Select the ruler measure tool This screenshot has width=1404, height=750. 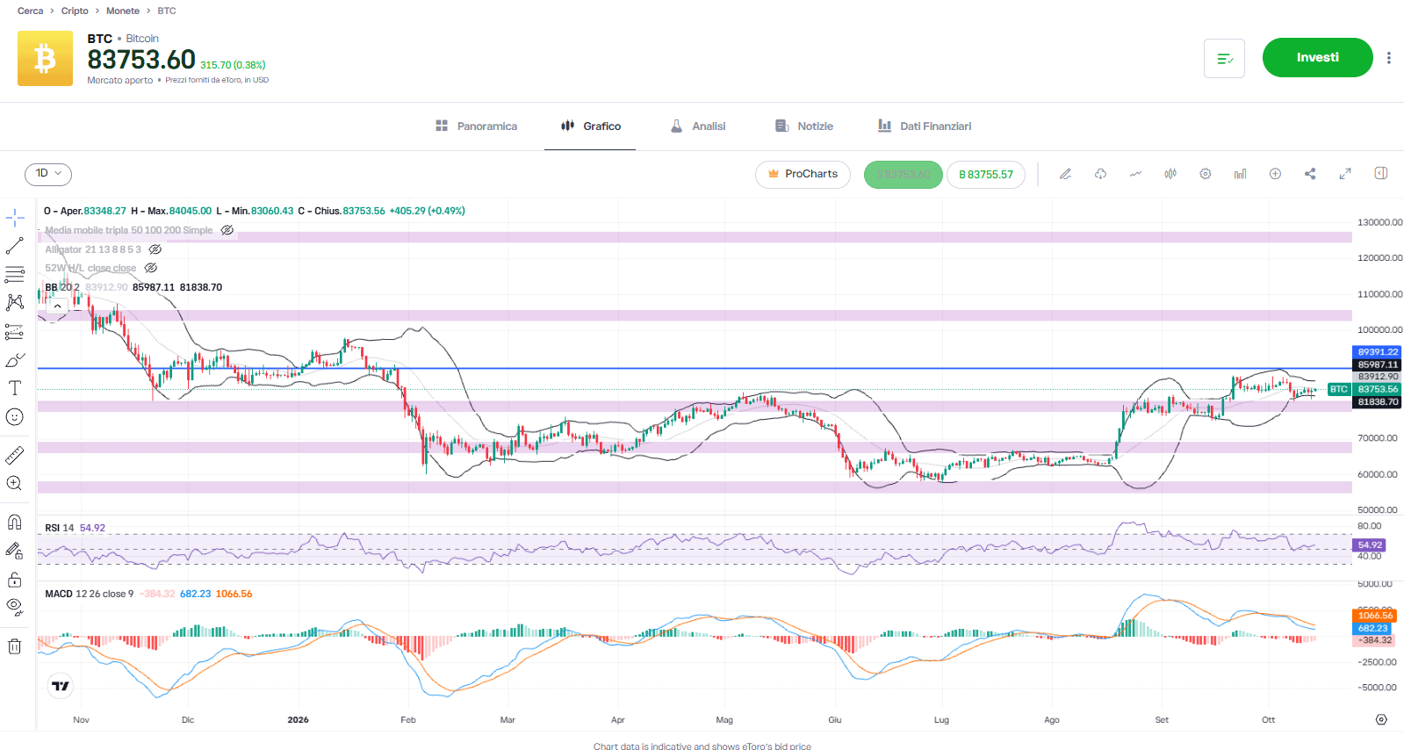click(15, 455)
